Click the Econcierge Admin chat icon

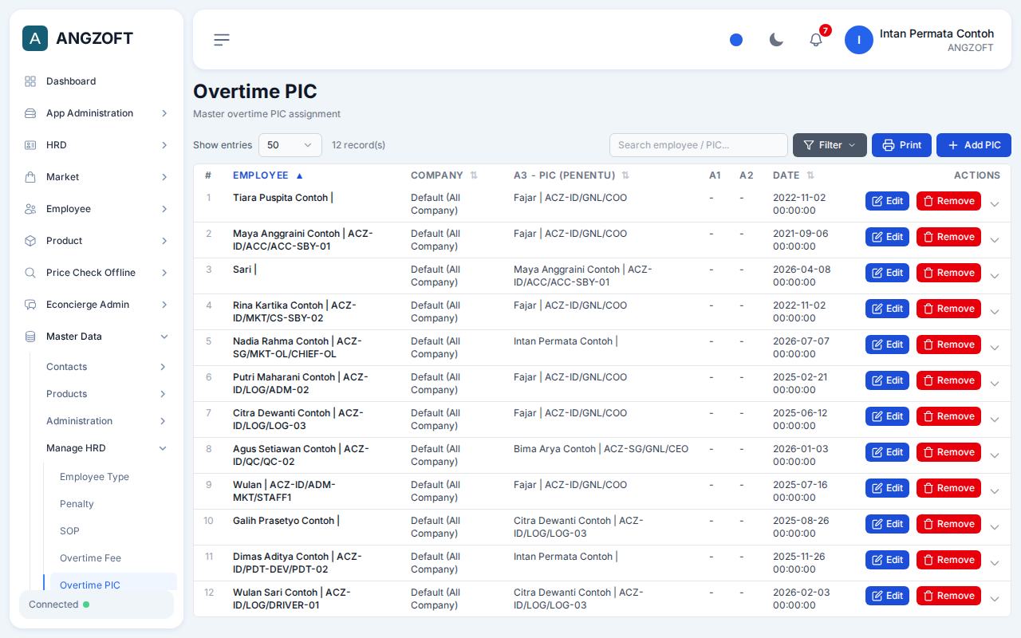pyautogui.click(x=30, y=305)
